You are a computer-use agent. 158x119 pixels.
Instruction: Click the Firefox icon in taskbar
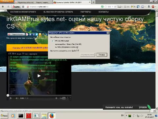click(52, 116)
